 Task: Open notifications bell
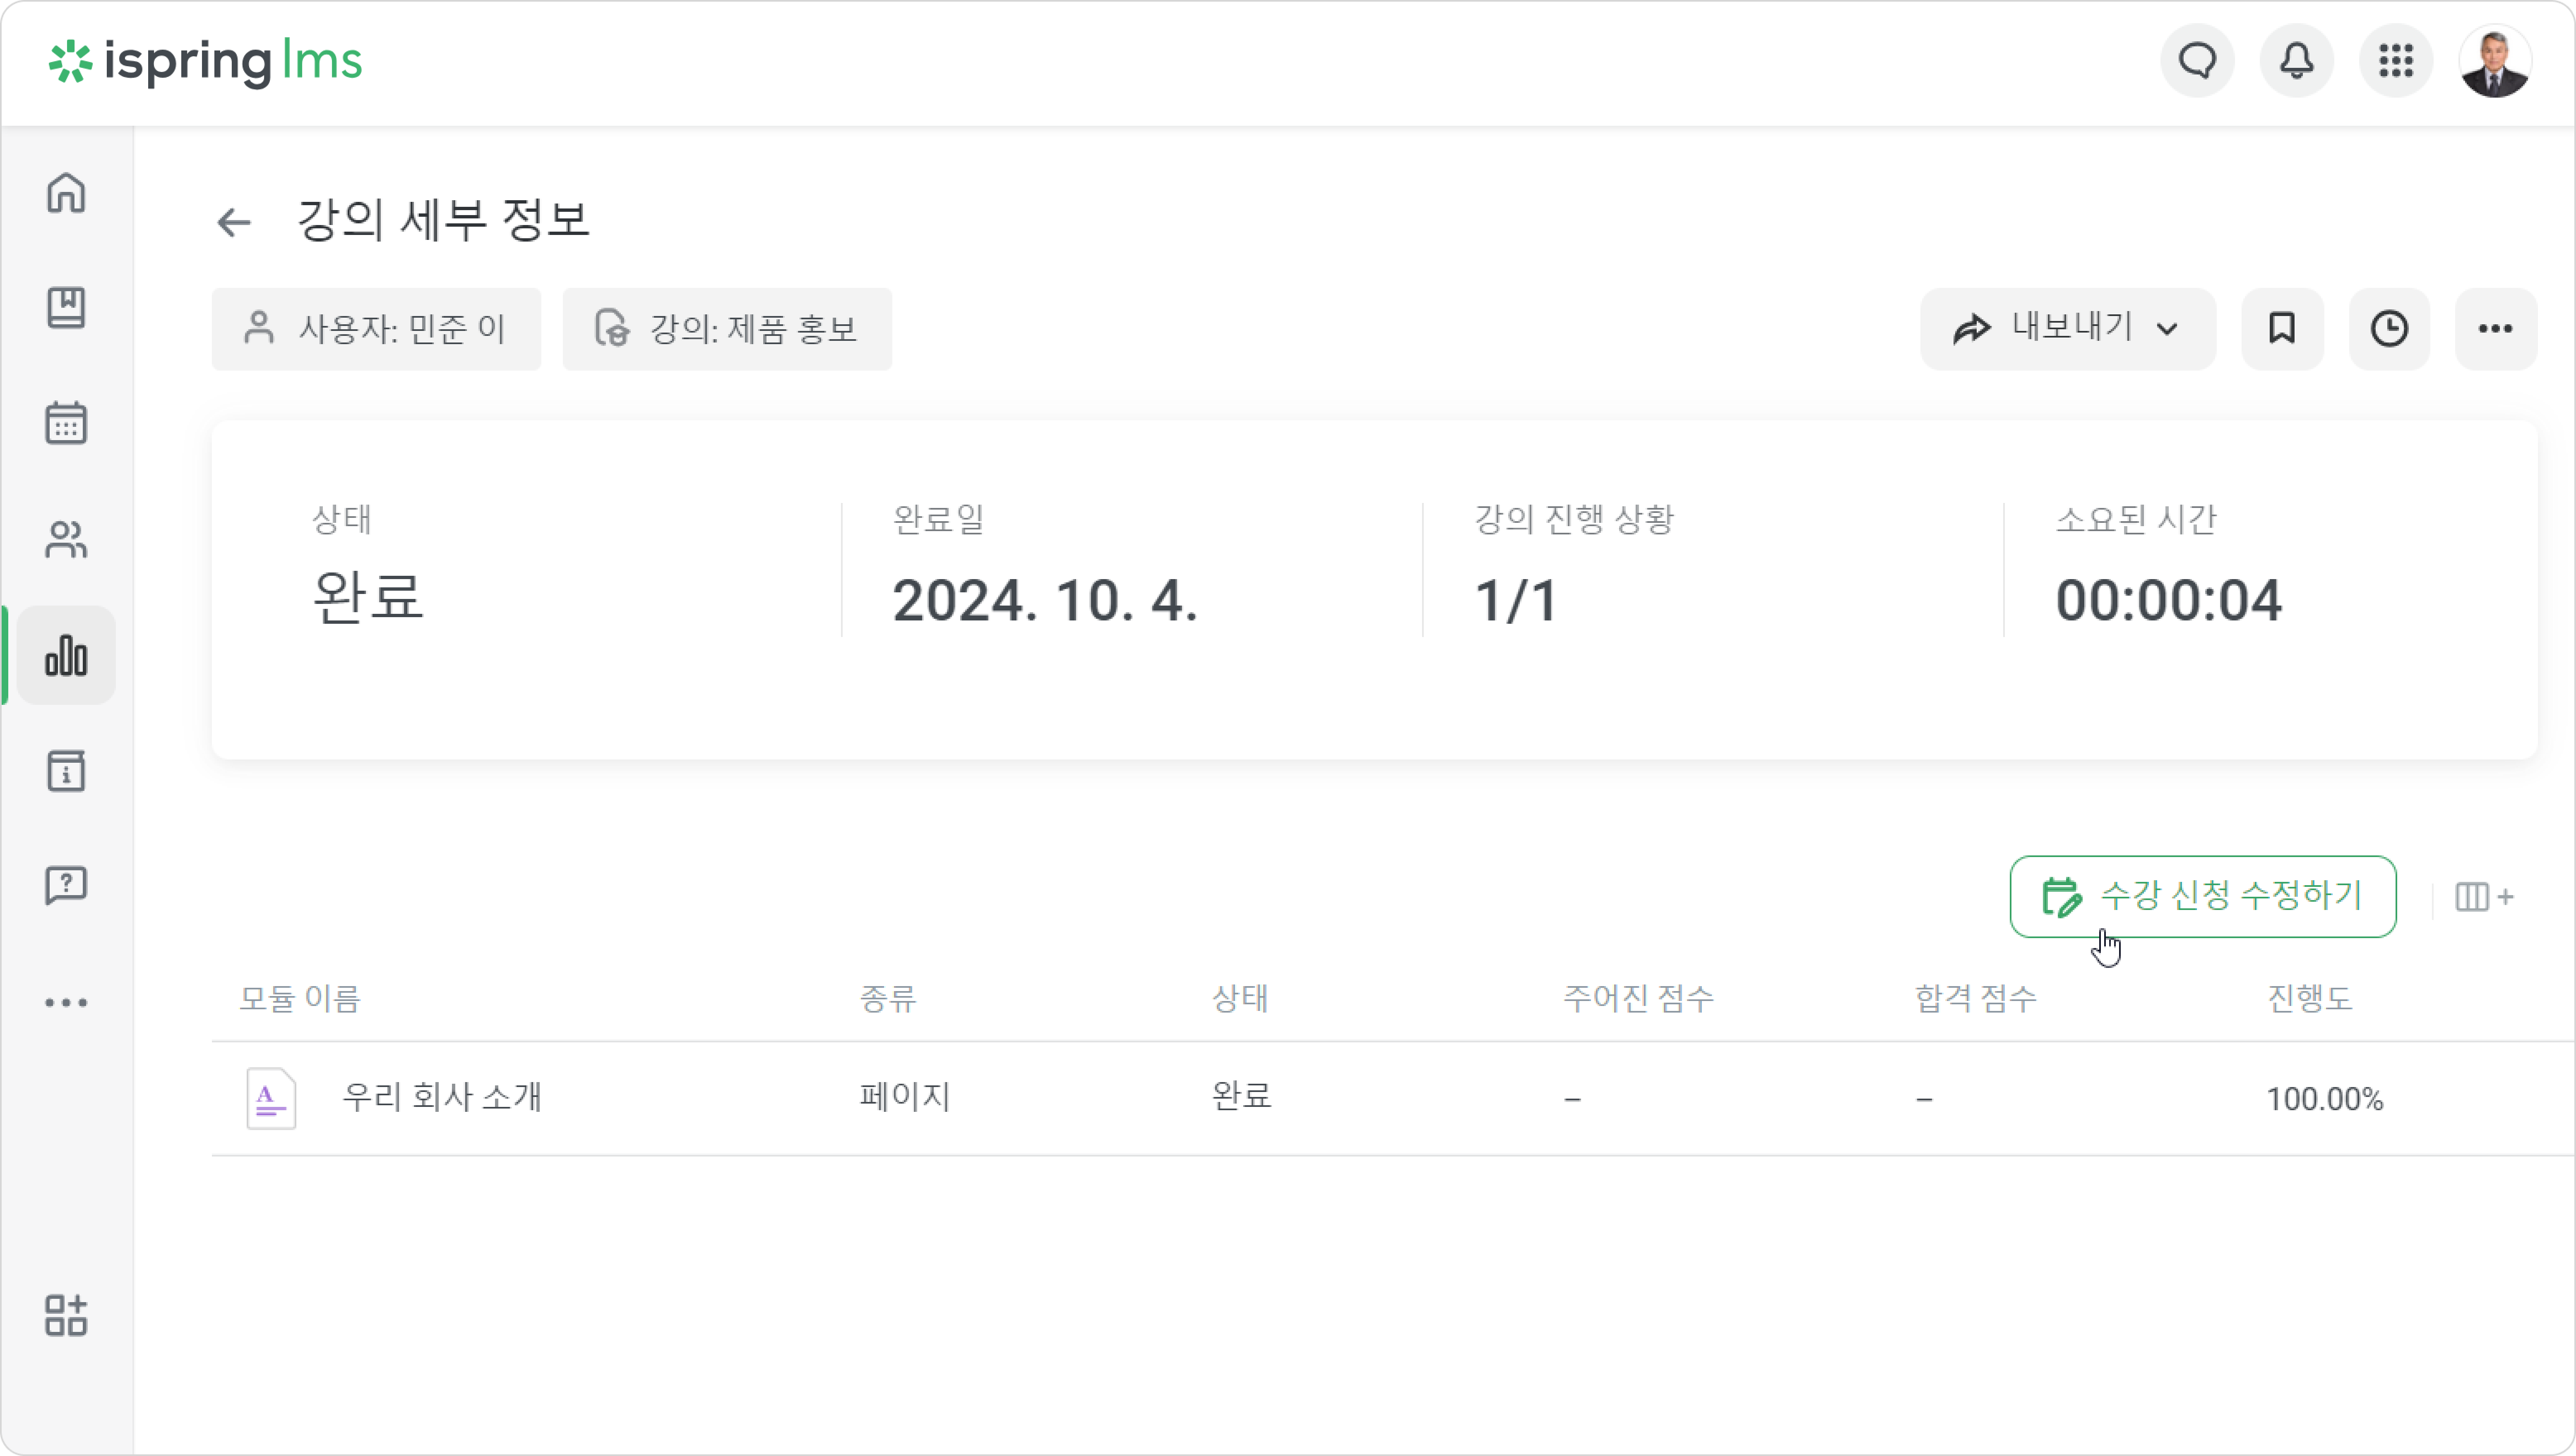[x=2296, y=61]
